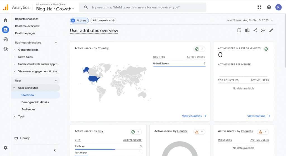Click the arrow beside View realtime
This screenshot has width=286, height=156.
tap(269, 116)
